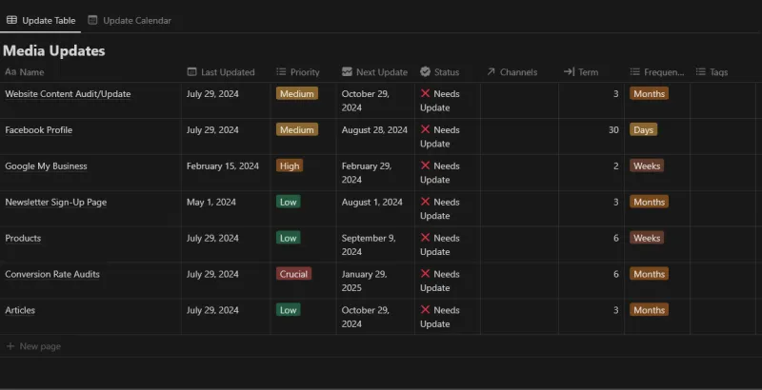
Task: Click Needs Update status for Facebook Profile
Action: (x=440, y=137)
